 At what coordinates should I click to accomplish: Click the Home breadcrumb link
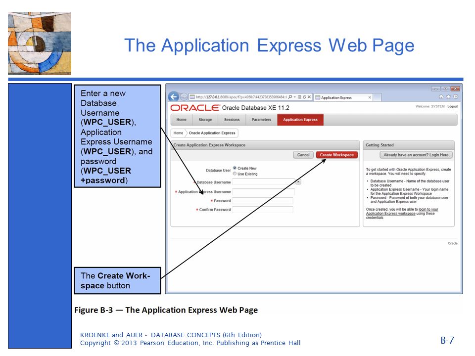(x=178, y=133)
